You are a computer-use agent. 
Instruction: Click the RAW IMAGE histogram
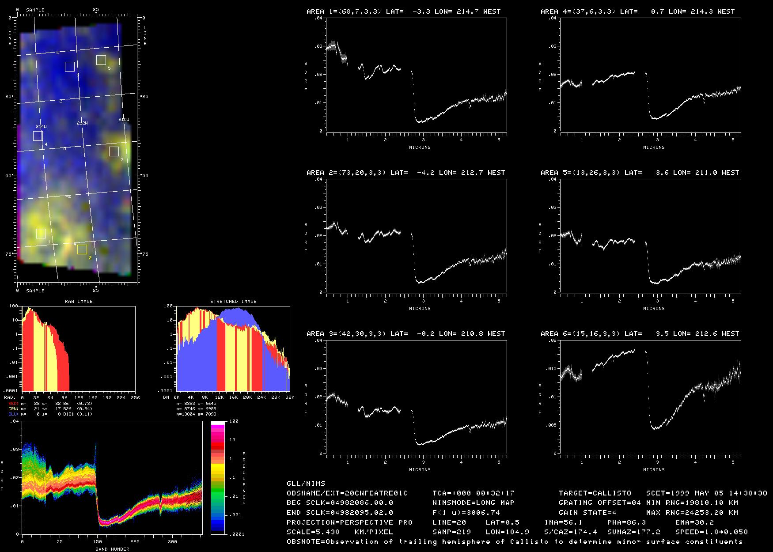coord(79,348)
